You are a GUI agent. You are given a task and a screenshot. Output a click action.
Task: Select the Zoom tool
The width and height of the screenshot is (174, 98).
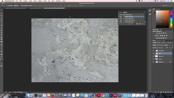coord(1,57)
